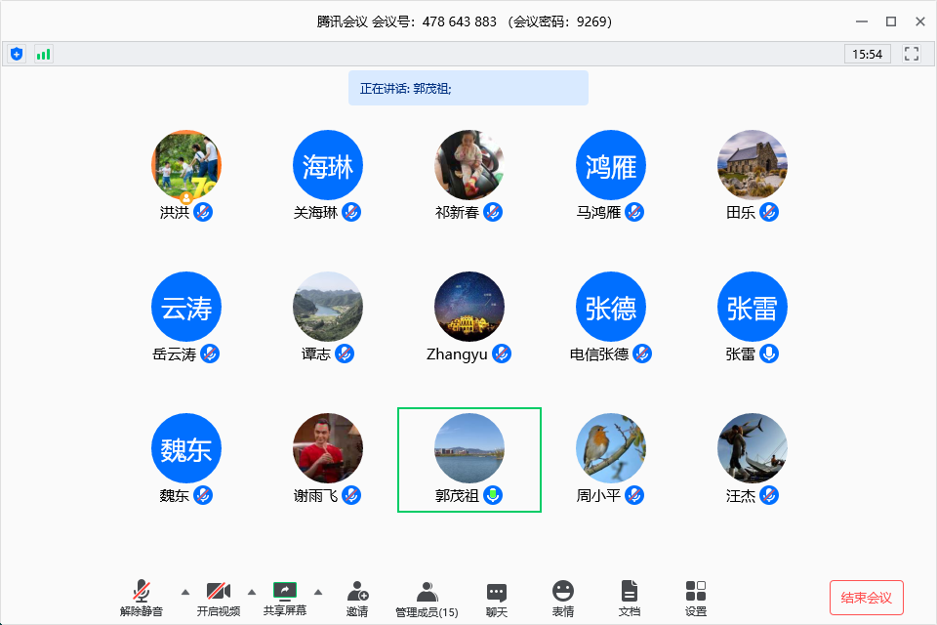Click the 15:54 meeting timer

(867, 54)
